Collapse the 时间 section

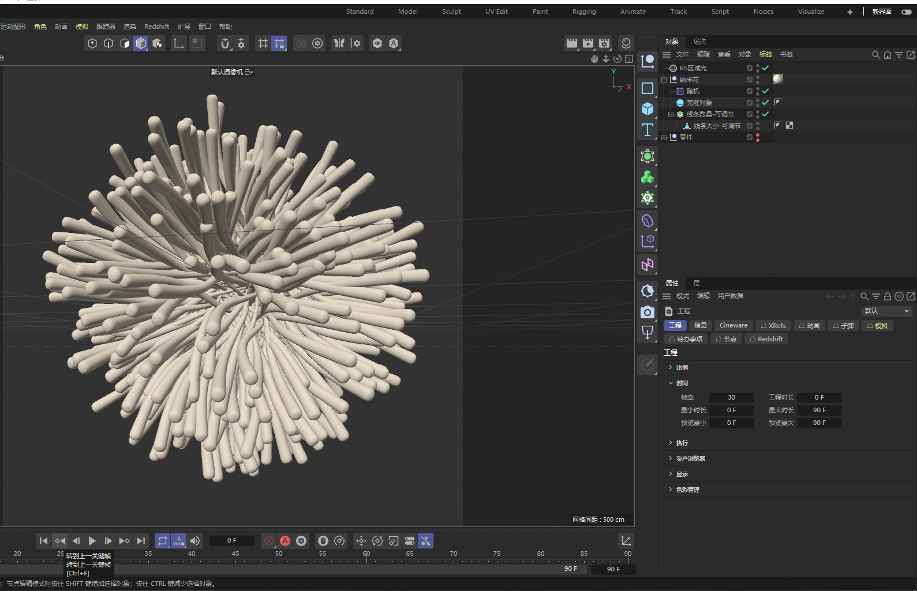point(671,383)
